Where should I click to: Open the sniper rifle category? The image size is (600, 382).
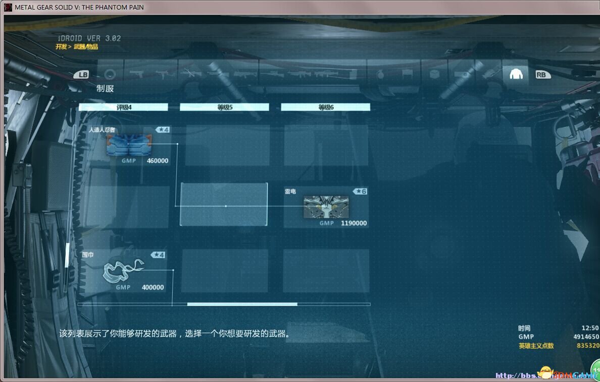coord(272,74)
